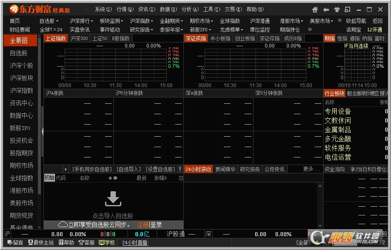The height and width of the screenshot is (250, 391).
Task: Click the 注册 link
Action: [143, 225]
